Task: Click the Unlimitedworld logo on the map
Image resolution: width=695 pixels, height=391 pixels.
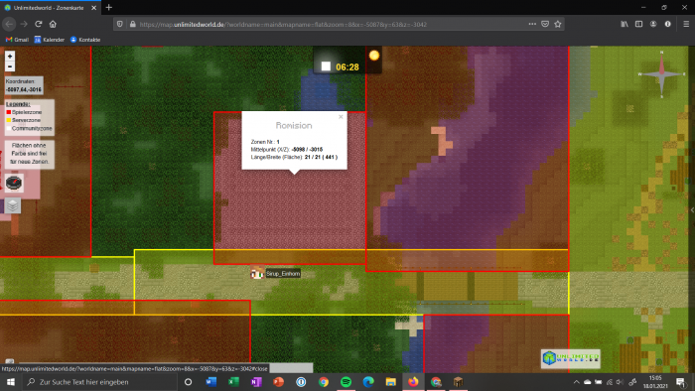Action: (571, 358)
